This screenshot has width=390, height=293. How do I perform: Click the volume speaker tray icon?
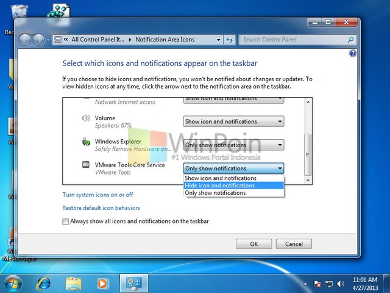pyautogui.click(x=339, y=284)
